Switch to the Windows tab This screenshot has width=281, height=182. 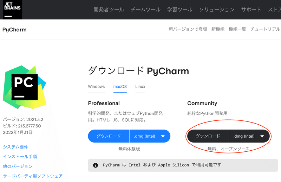pyautogui.click(x=96, y=87)
